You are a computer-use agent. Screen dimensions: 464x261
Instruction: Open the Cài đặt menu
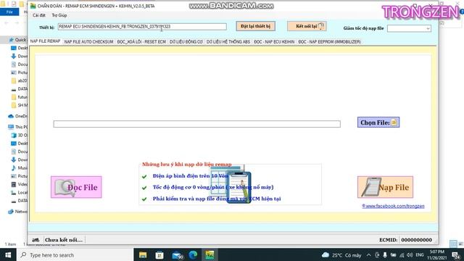[x=39, y=15]
